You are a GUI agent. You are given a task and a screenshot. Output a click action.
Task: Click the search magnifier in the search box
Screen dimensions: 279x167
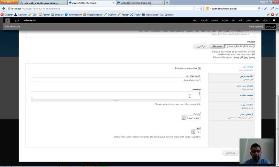click(259, 8)
